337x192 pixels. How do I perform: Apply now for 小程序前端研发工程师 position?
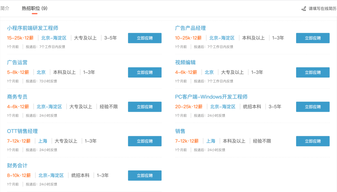coord(144,38)
